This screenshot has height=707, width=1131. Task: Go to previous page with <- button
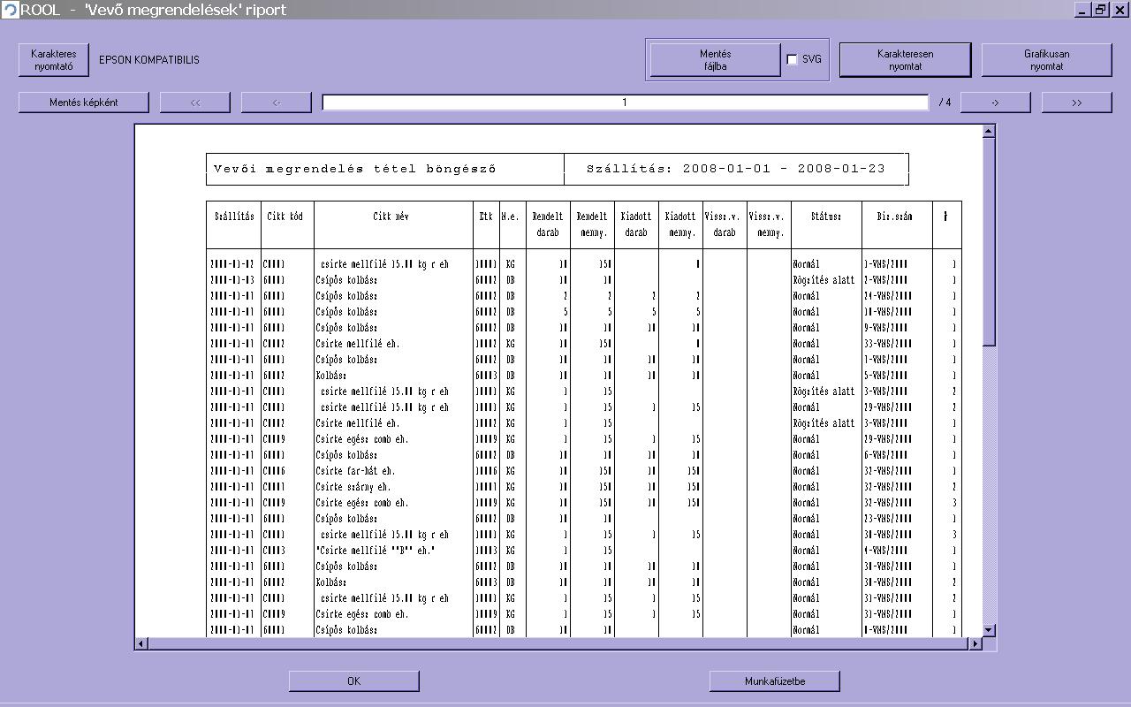click(x=277, y=103)
